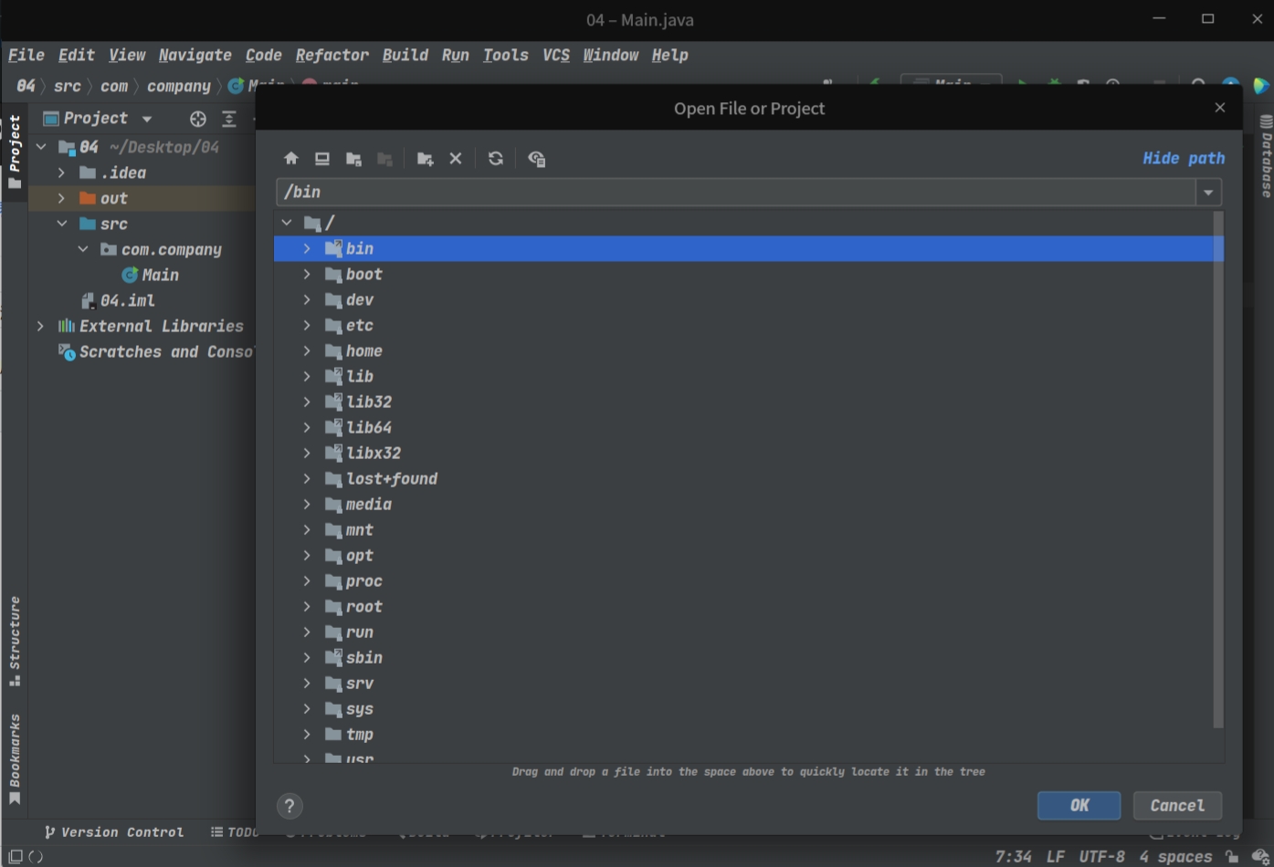Click the help question mark button
Viewport: 1274px width, 867px height.
tap(290, 806)
